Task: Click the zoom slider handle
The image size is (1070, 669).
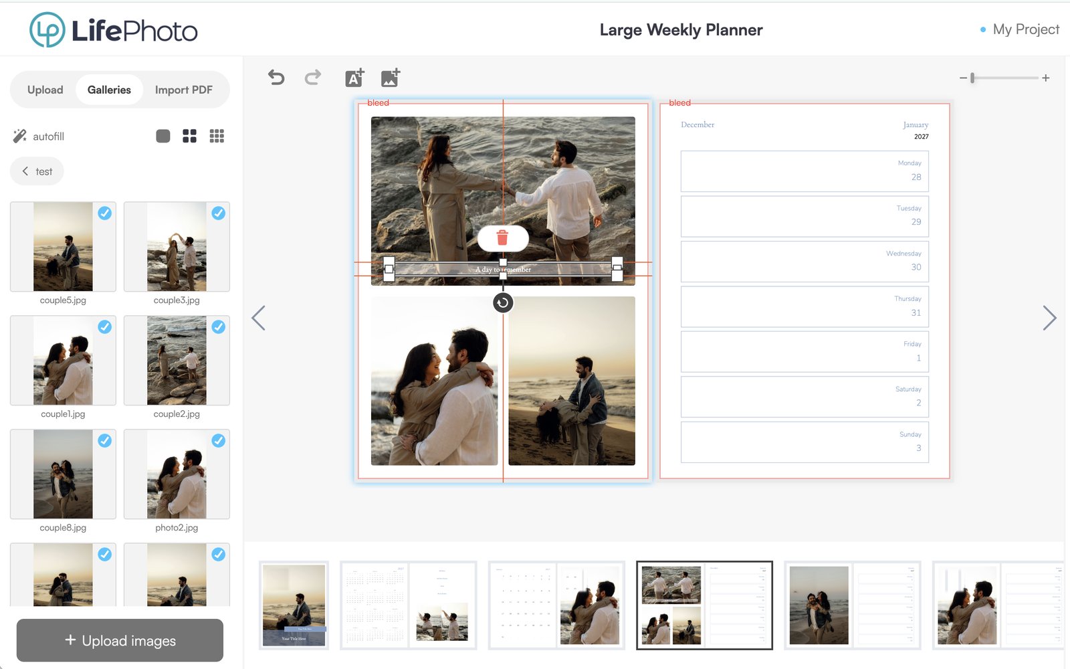Action: click(972, 78)
